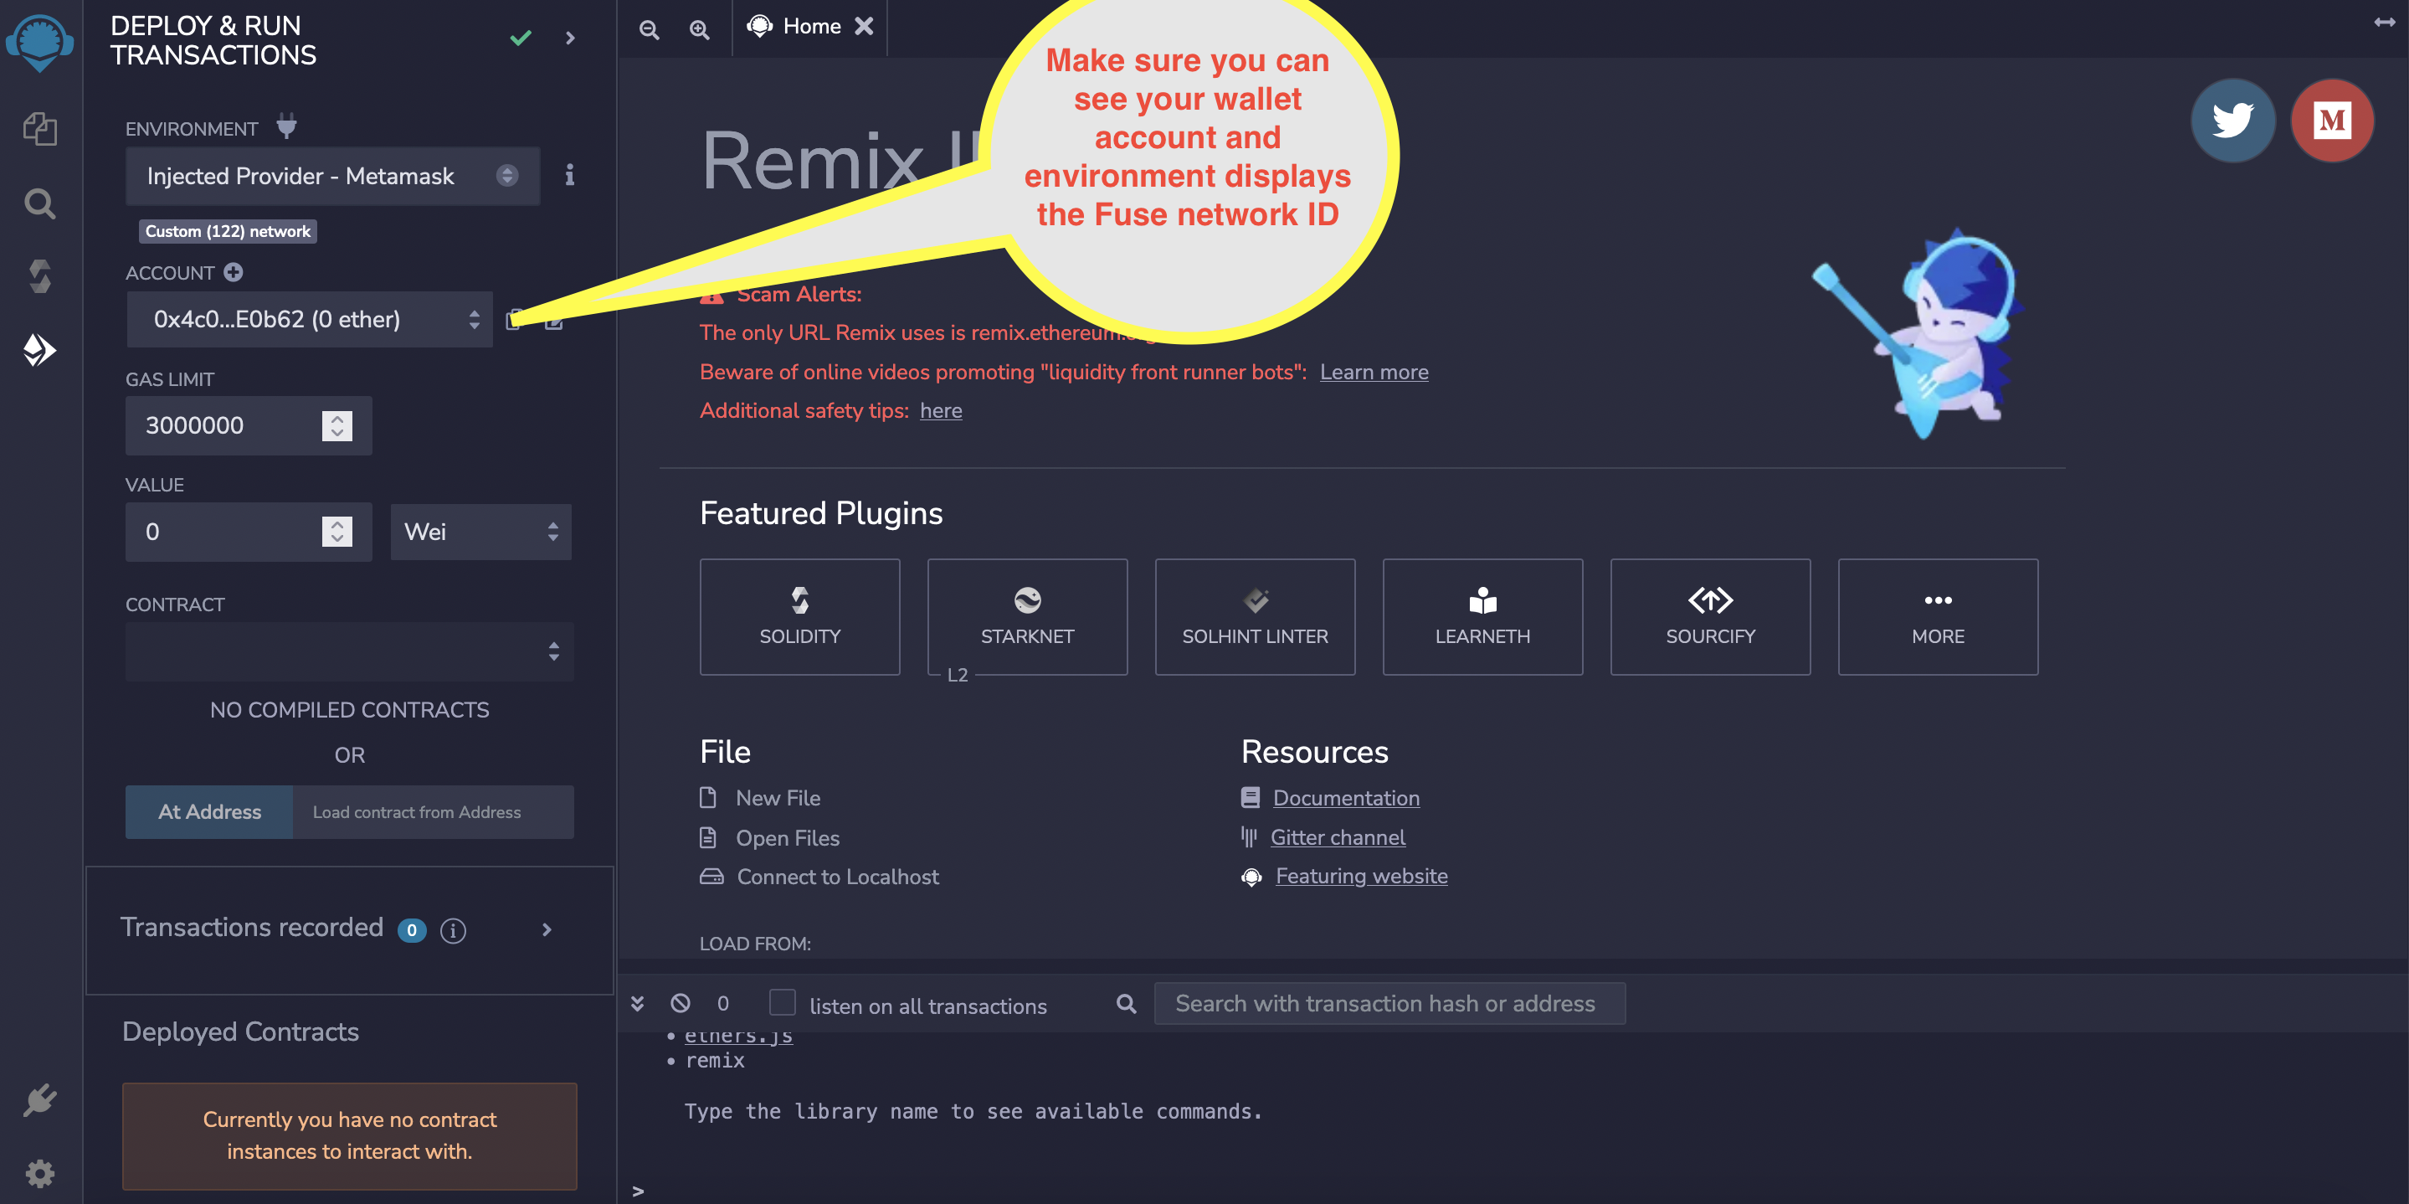Click the Value input field

tap(249, 532)
